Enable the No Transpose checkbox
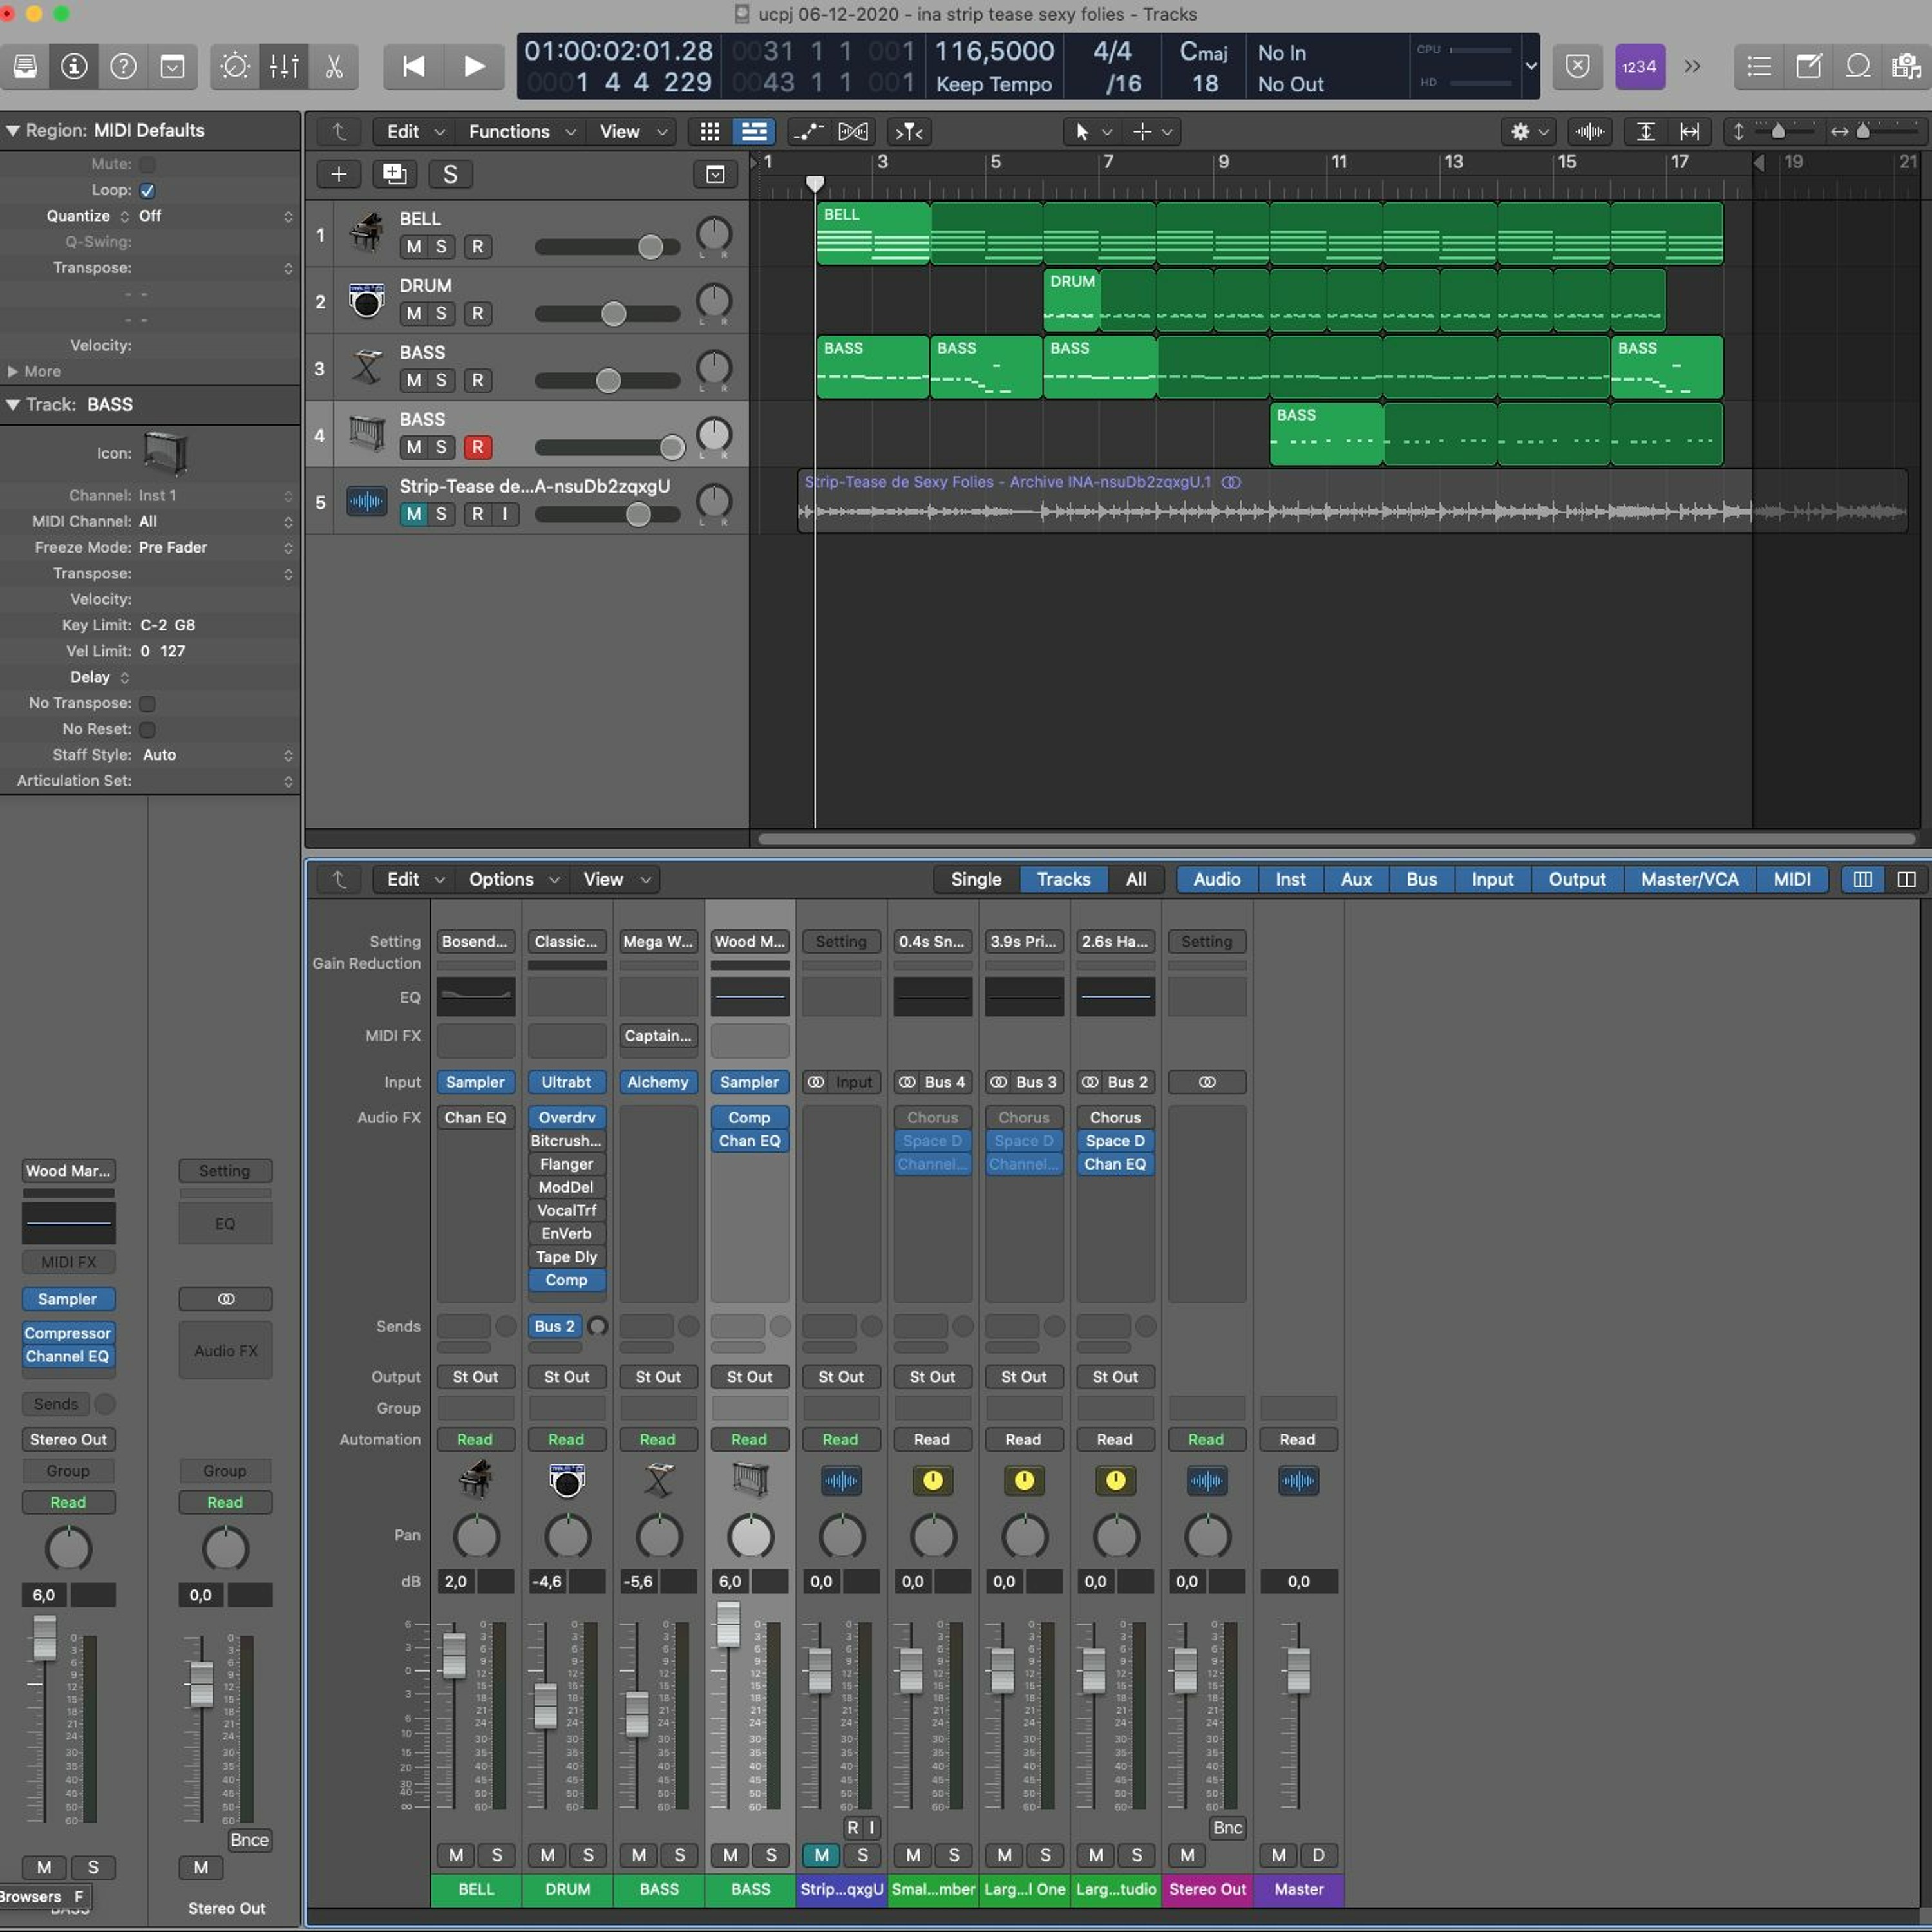This screenshot has height=1932, width=1932. click(x=147, y=703)
